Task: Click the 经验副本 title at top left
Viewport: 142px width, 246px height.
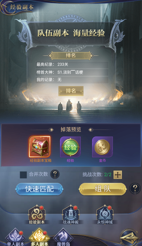Action: 22,7
